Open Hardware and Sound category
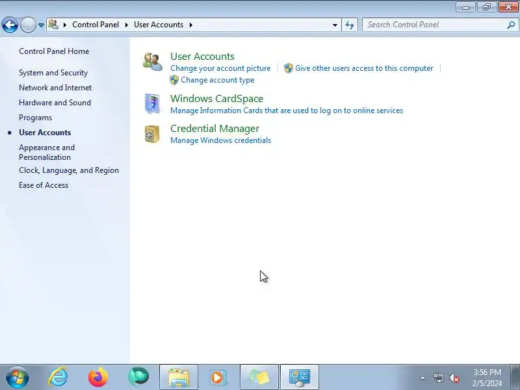Screen dimensions: 520x390 pos(55,103)
